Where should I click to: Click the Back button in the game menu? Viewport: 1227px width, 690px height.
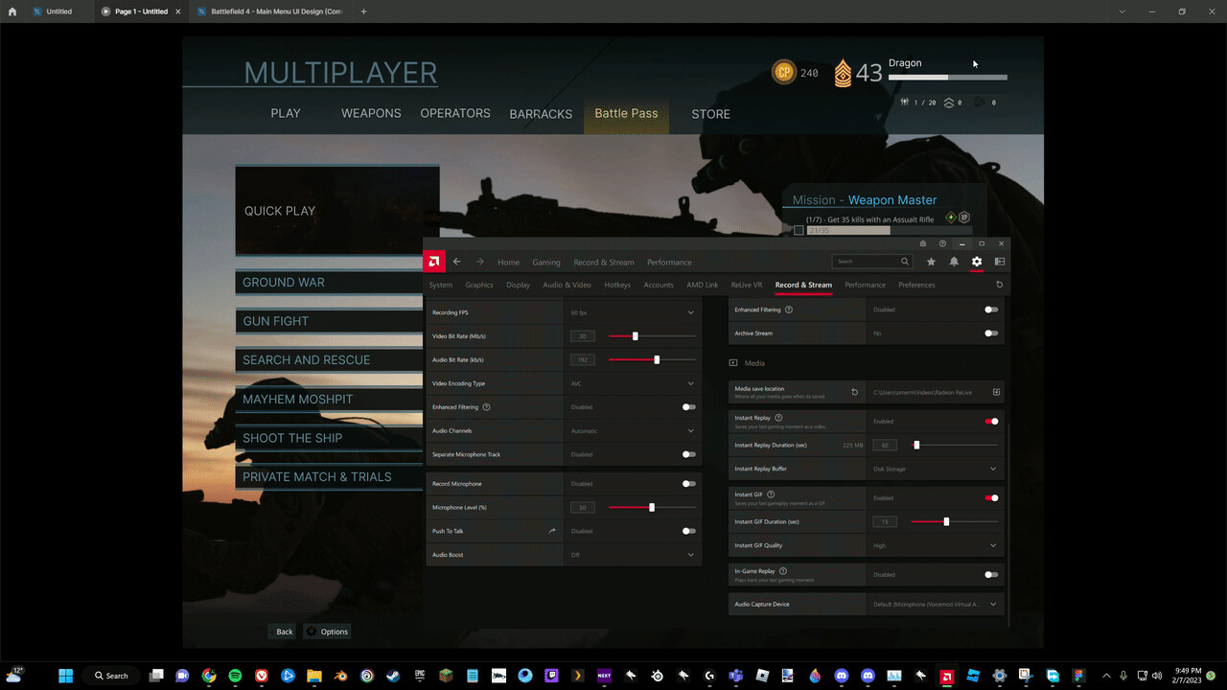pyautogui.click(x=282, y=632)
